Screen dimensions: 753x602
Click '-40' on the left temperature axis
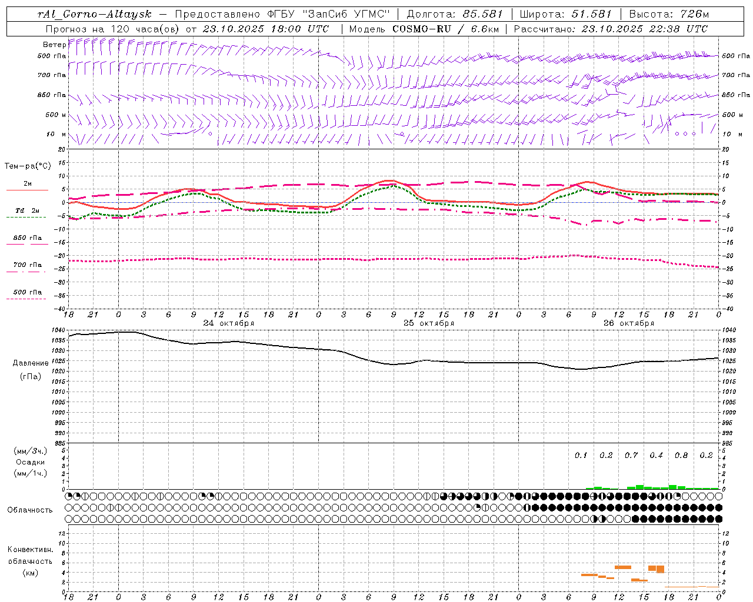pyautogui.click(x=60, y=309)
